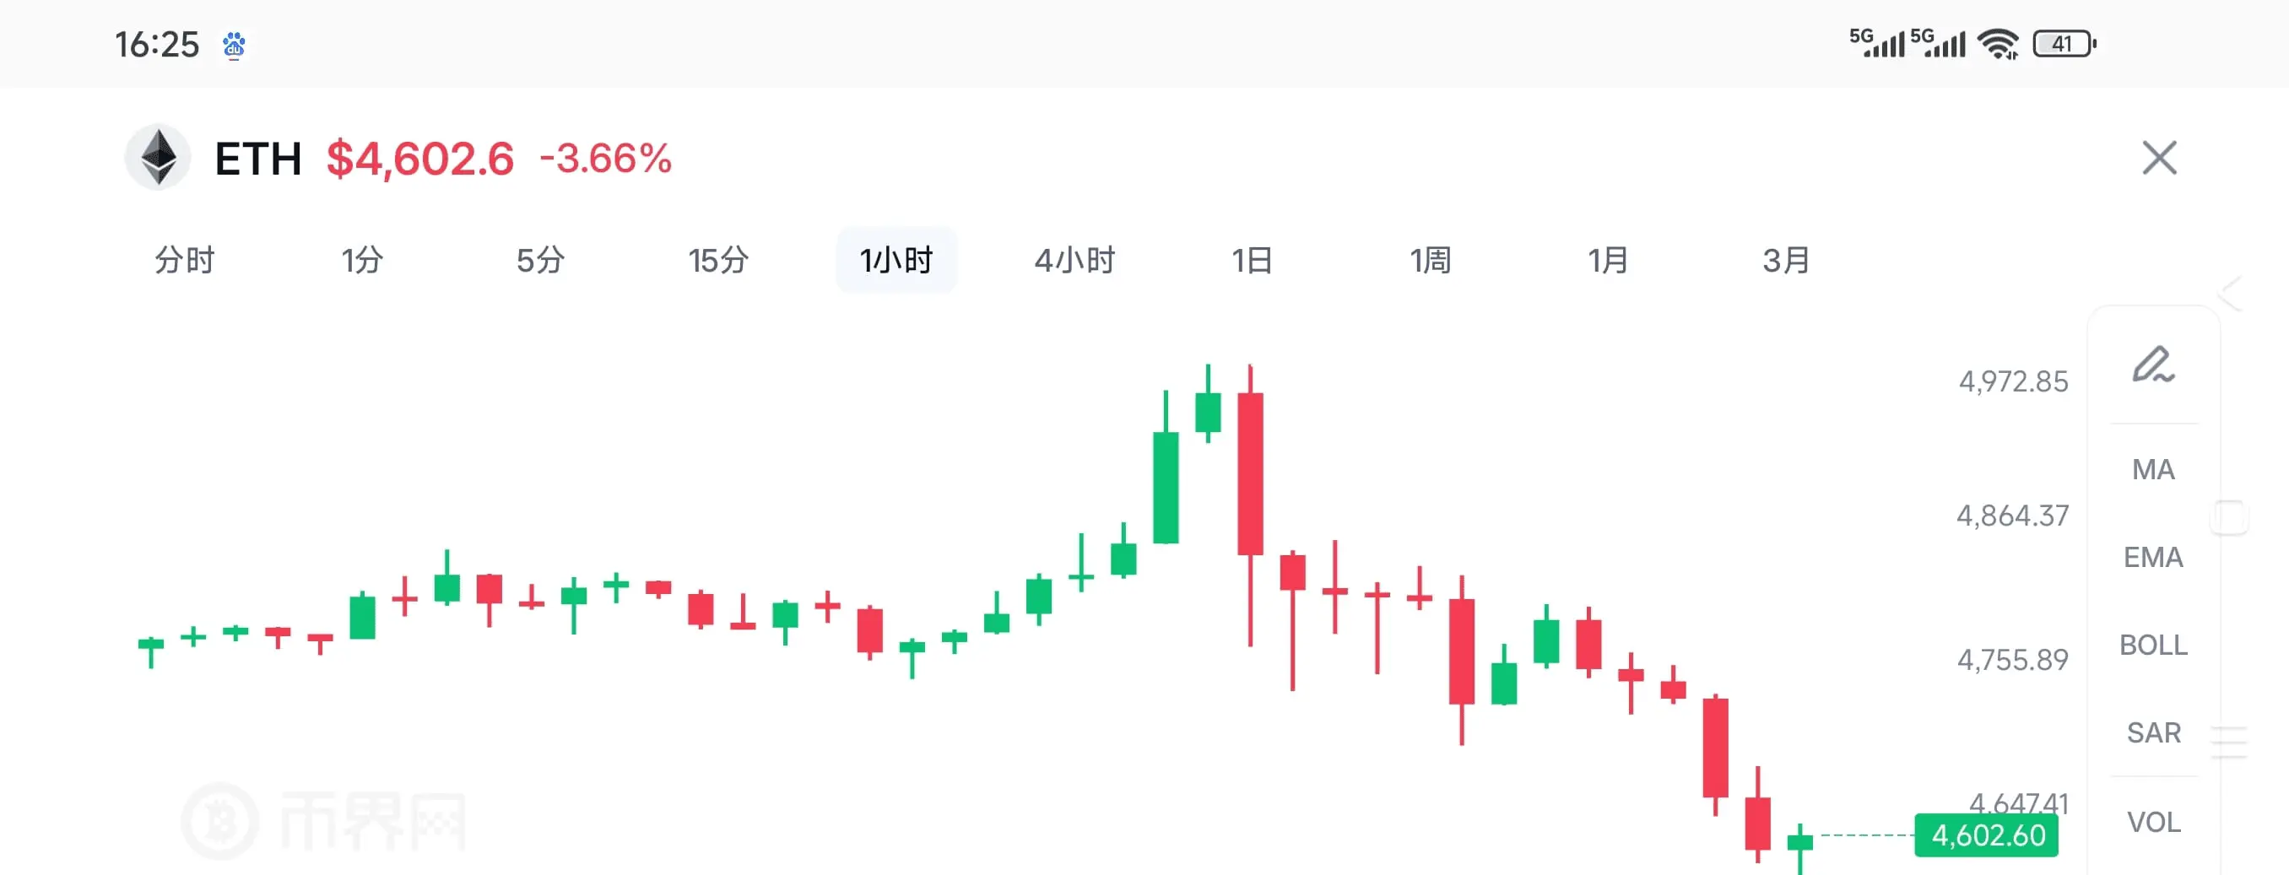Collapse the indicator sidebar with the chevron
The image size is (2289, 875).
coord(2231,293)
